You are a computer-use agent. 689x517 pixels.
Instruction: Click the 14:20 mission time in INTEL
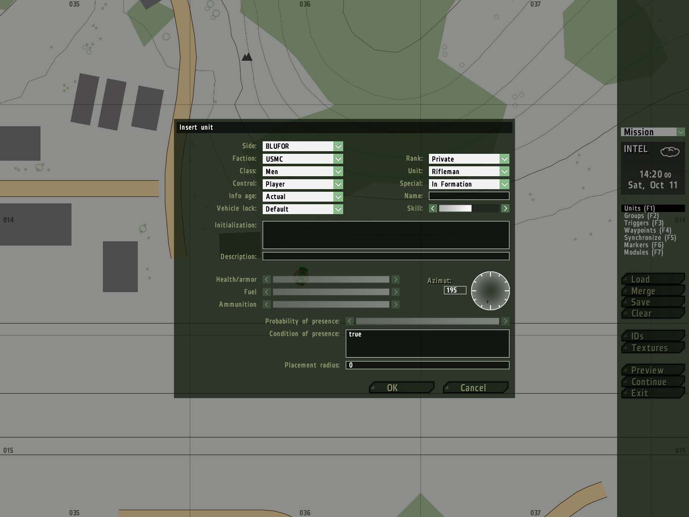click(x=655, y=174)
